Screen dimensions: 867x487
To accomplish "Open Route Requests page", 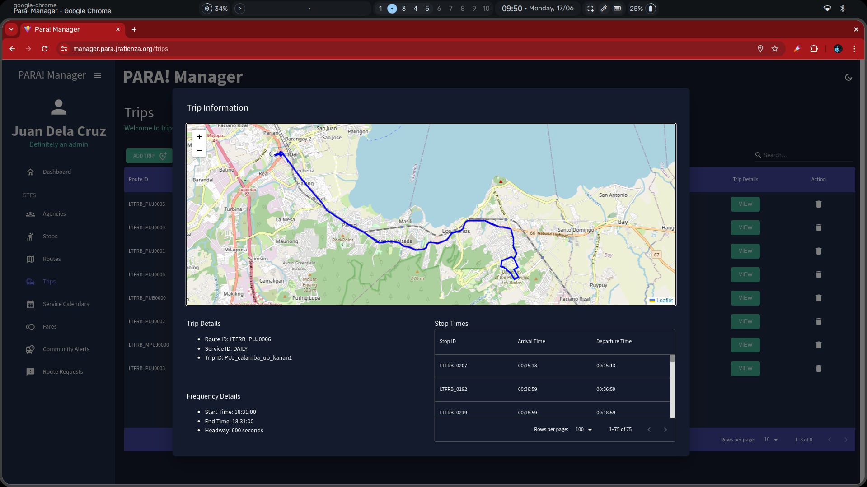I will pos(63,372).
